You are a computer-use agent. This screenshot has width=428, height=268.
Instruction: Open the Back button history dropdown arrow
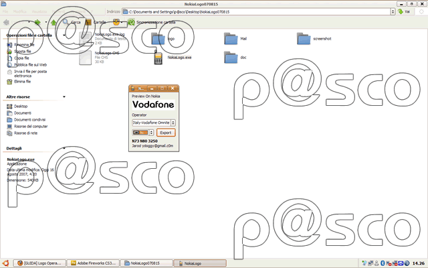(29, 22)
